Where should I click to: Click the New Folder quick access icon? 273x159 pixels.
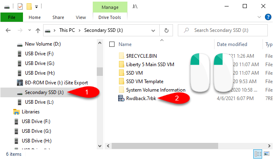click(x=29, y=6)
